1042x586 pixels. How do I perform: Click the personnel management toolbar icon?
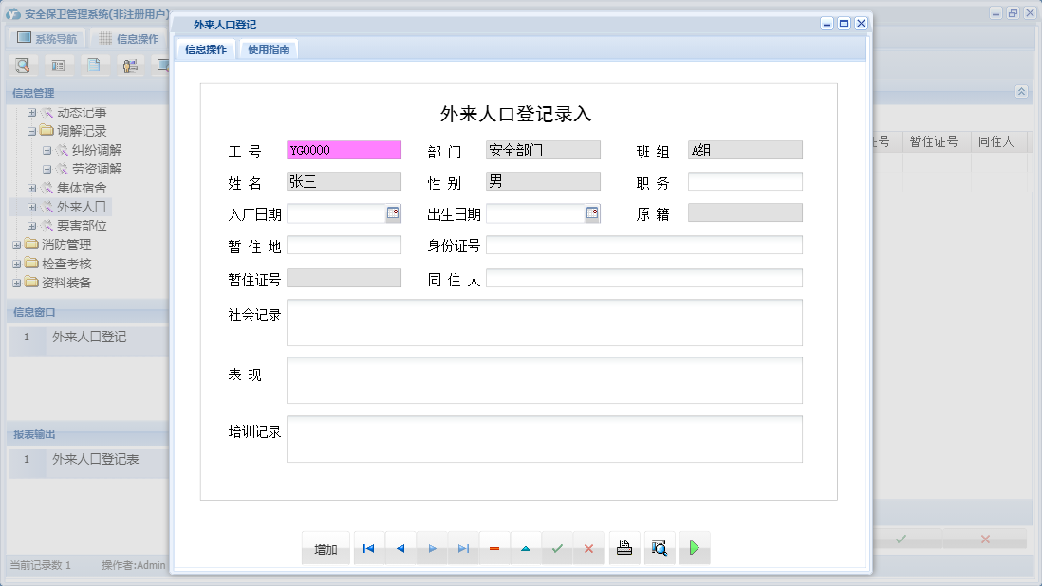[x=130, y=64]
